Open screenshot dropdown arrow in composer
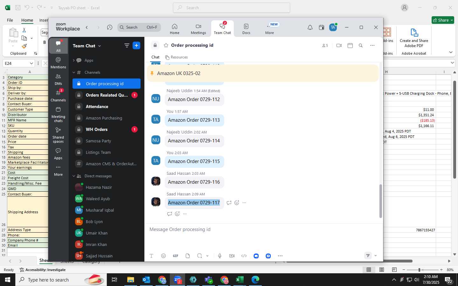Viewport: 458px width, 286px height. click(207, 256)
